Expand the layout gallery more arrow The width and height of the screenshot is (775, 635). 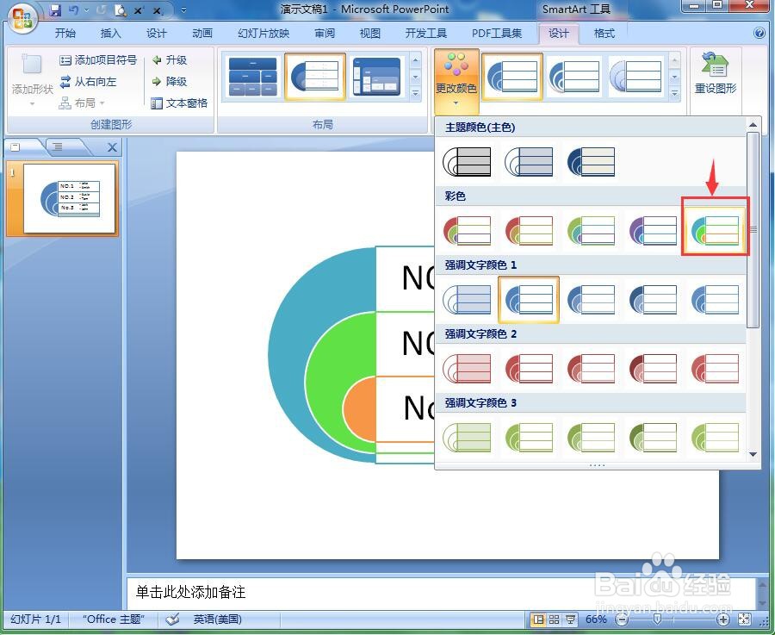click(x=416, y=92)
